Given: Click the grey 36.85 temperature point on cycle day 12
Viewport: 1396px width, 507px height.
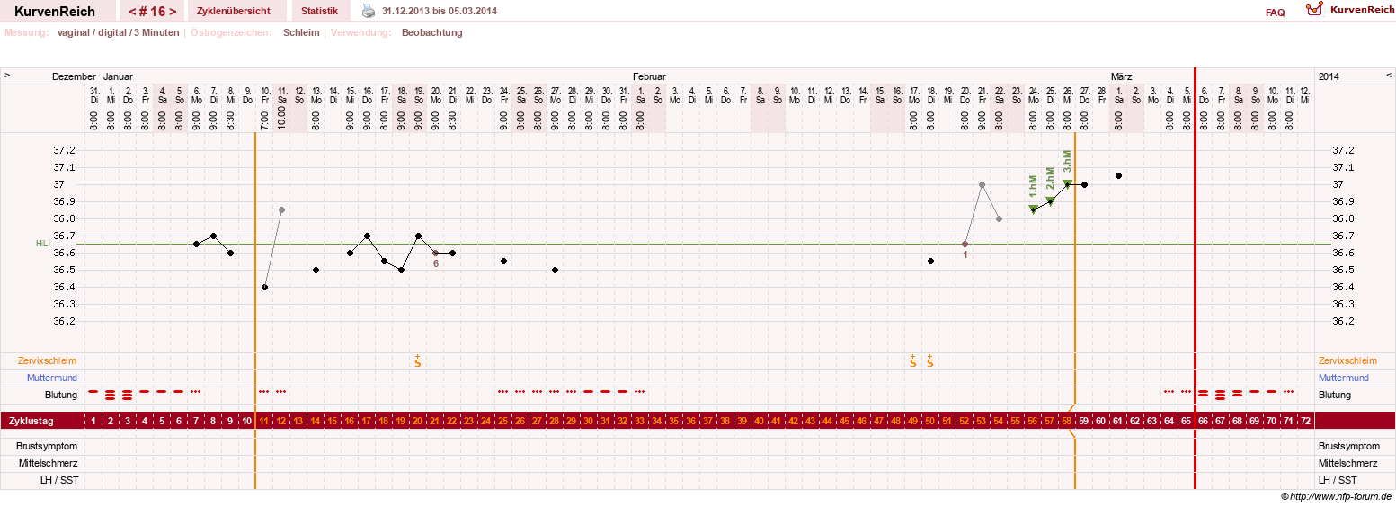Looking at the screenshot, I should point(281,209).
